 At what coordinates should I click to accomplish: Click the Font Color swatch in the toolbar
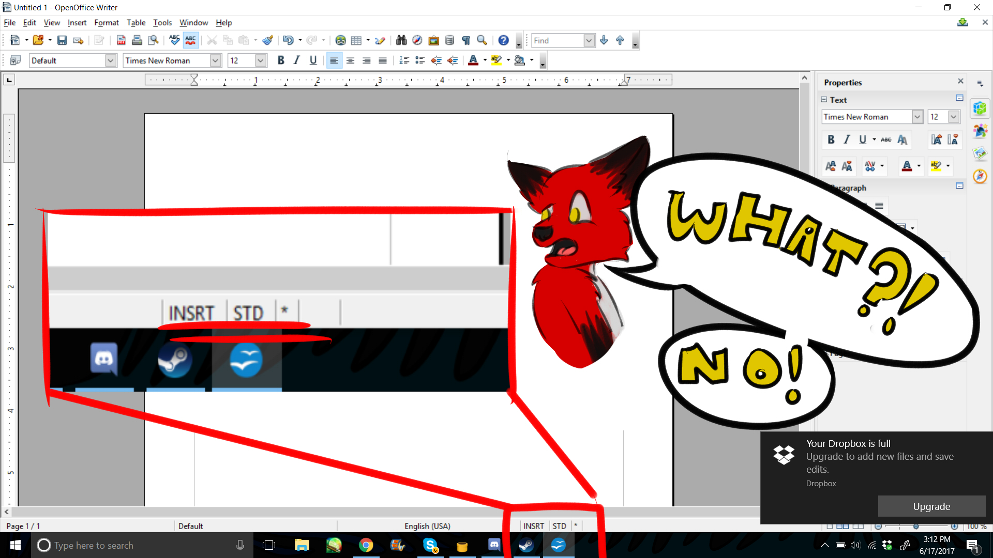[x=473, y=60]
